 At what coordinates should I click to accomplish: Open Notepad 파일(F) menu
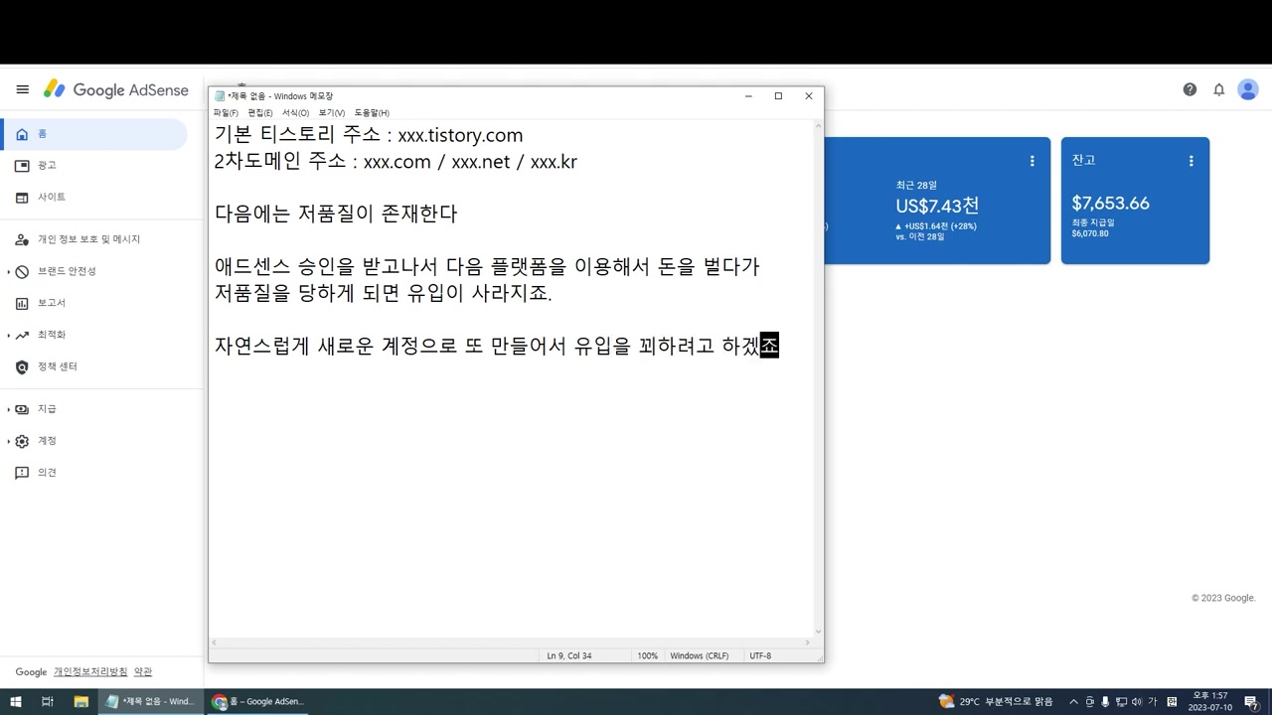226,113
